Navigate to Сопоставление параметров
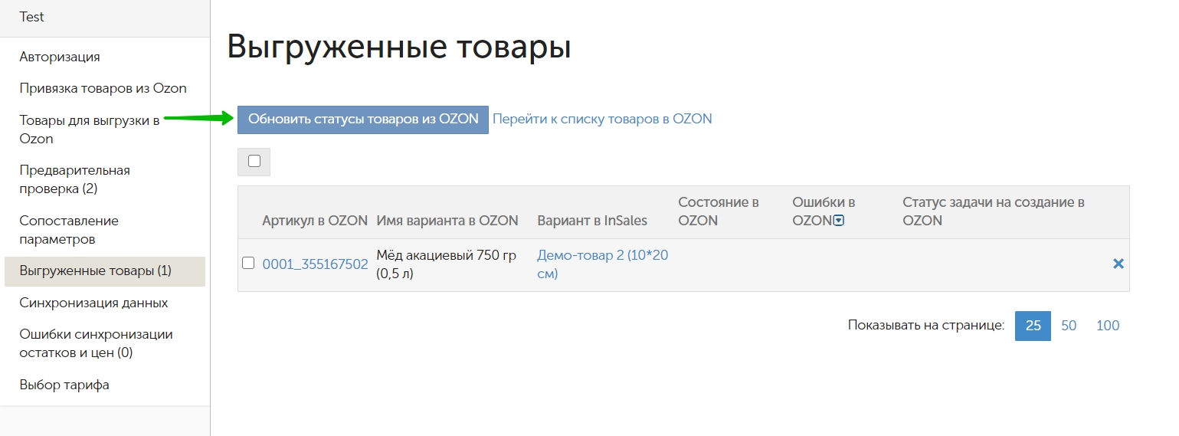 tap(69, 230)
